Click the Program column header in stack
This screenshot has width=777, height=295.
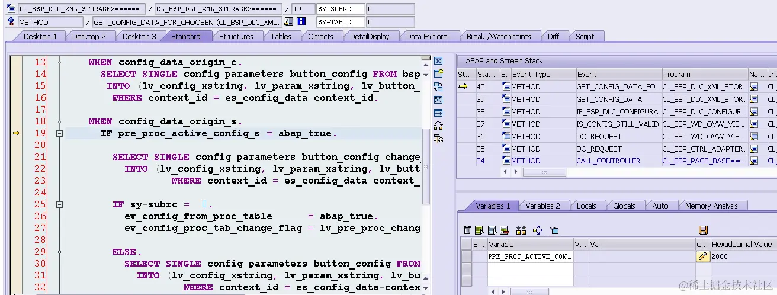click(x=705, y=74)
